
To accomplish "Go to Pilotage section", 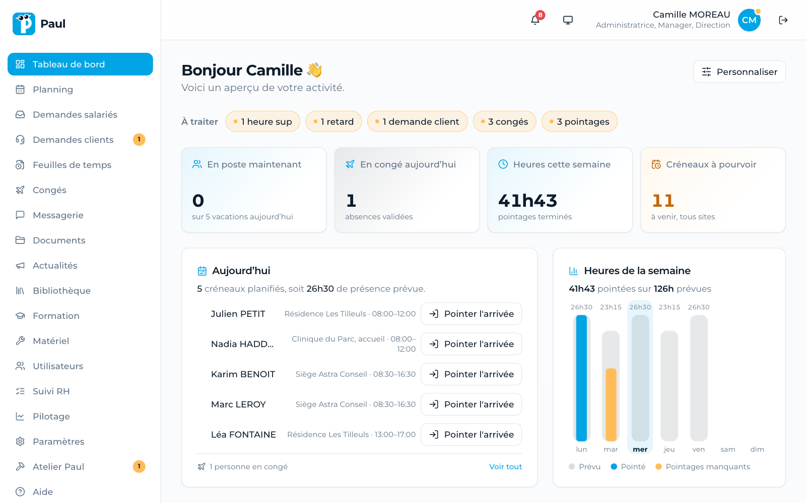I will 80,416.
